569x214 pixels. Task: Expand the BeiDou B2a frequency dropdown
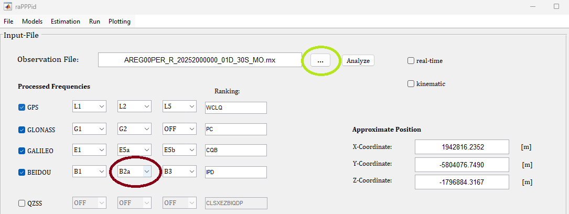pyautogui.click(x=134, y=171)
